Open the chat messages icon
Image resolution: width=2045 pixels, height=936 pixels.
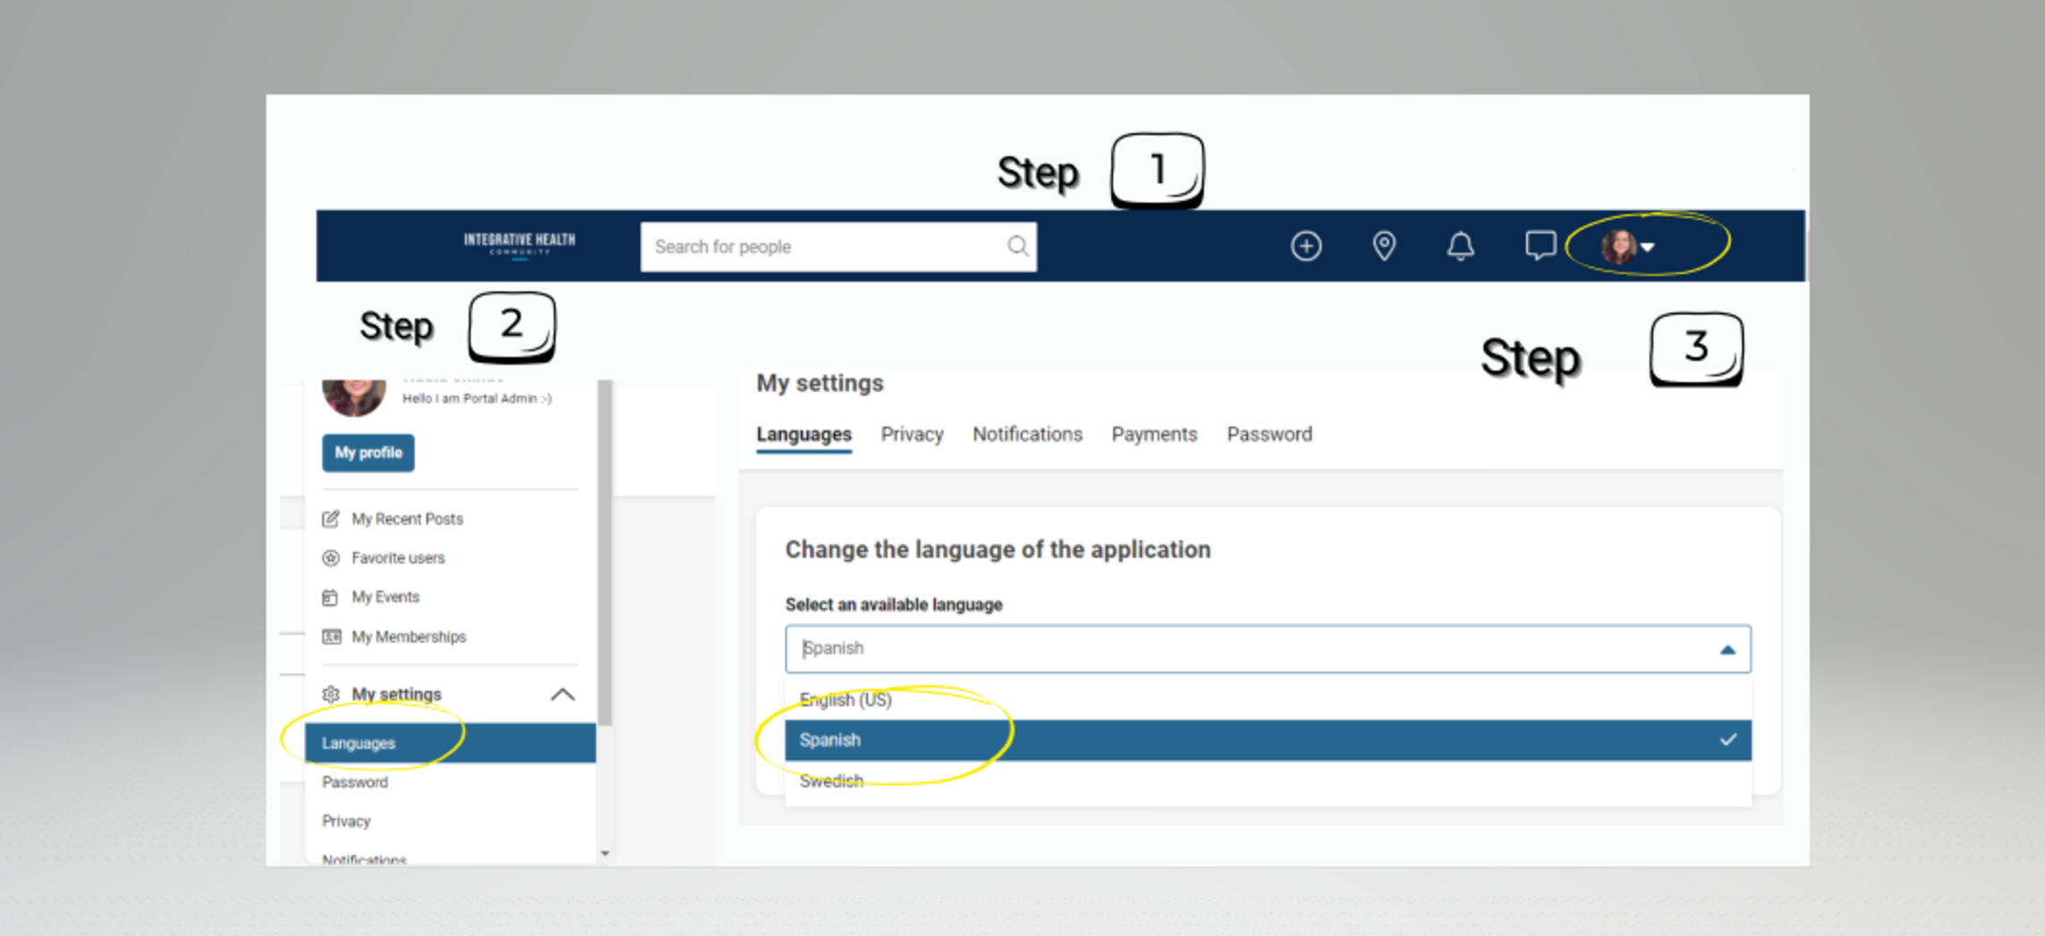click(1540, 245)
